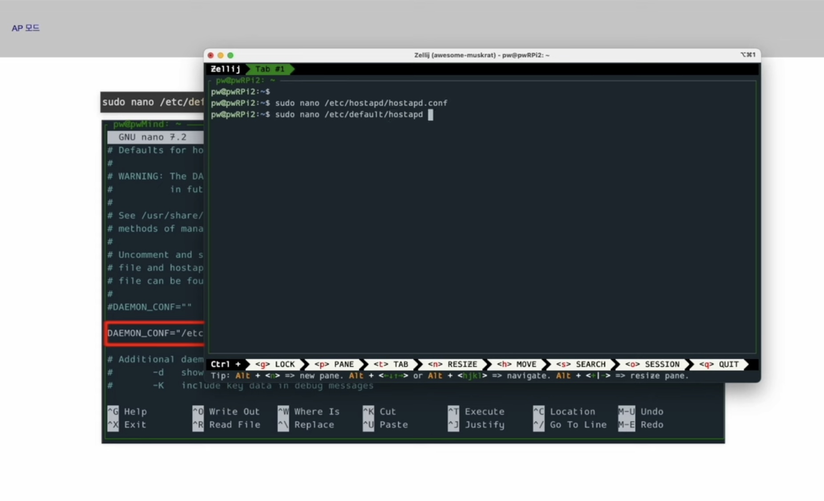Click the command 'sudo nano /etc/hostapd/hostapd.conf' line
824x501 pixels.
329,103
